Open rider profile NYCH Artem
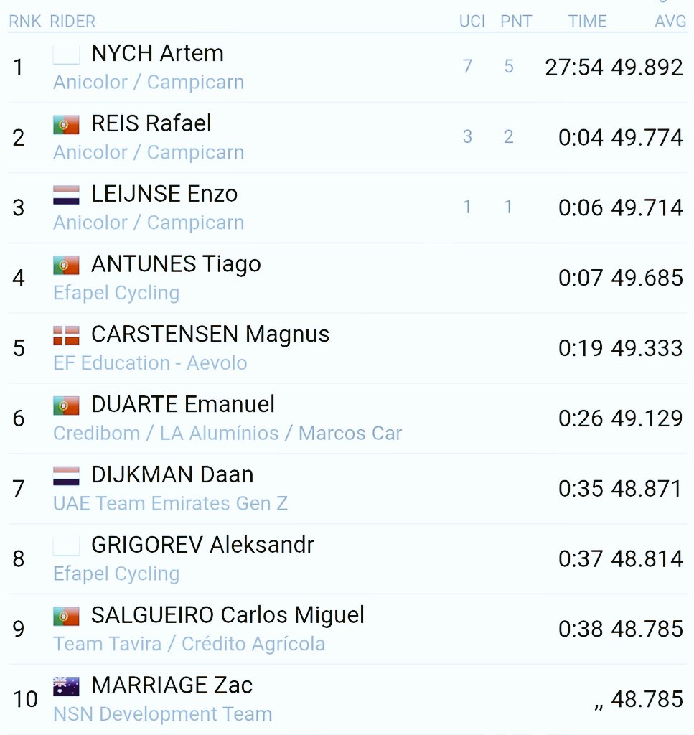 [157, 53]
